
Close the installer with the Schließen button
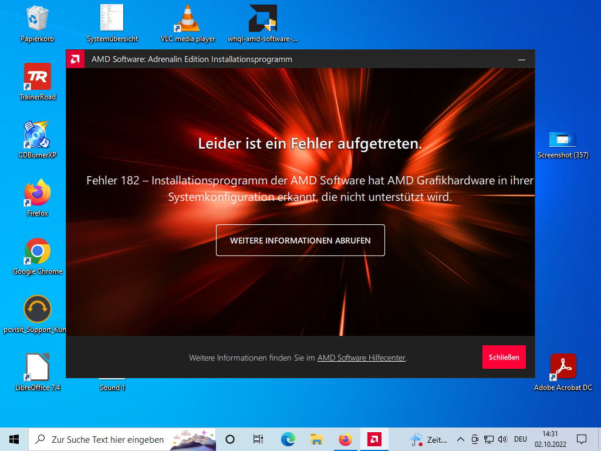504,357
